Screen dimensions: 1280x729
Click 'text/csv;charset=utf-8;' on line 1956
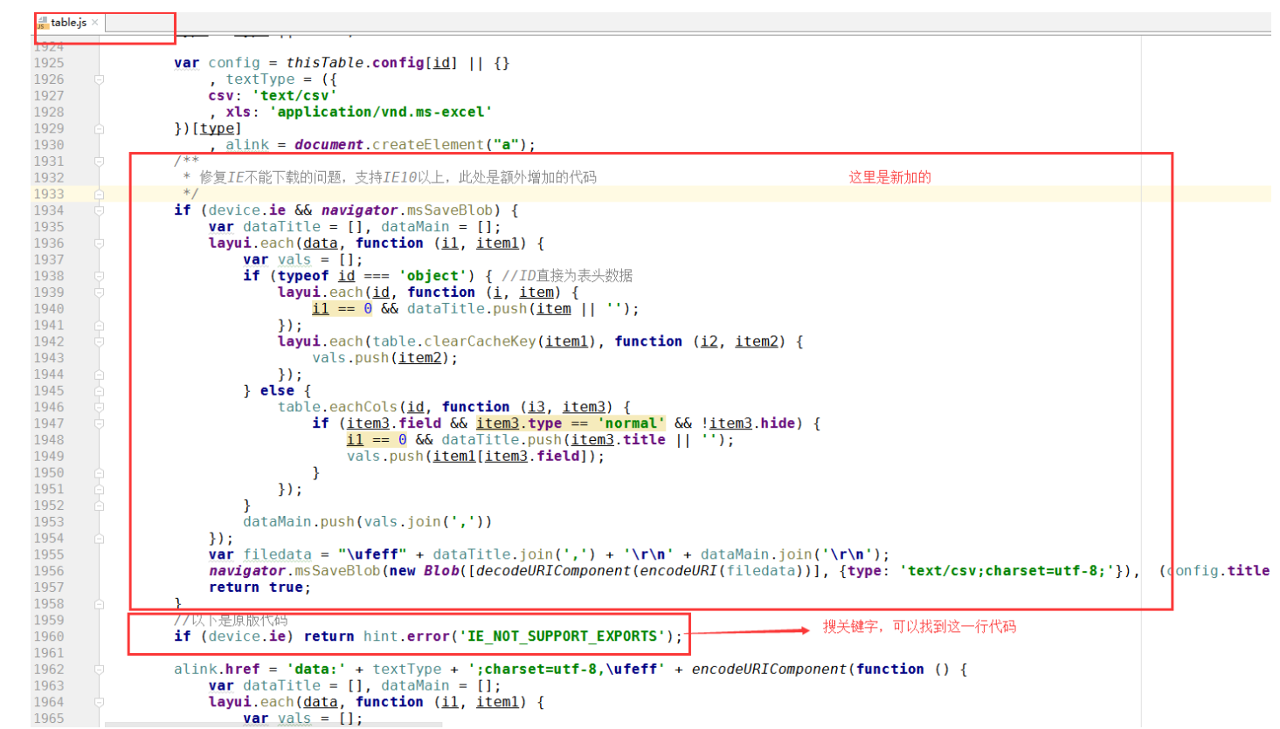coord(1007,571)
